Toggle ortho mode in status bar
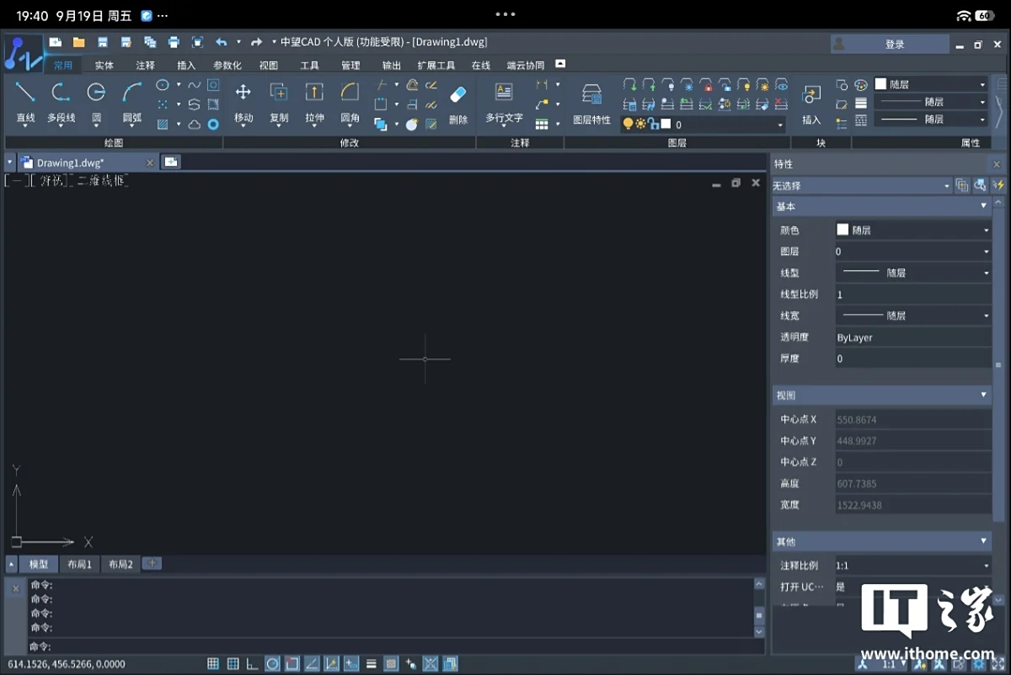Viewport: 1011px width, 675px height. click(x=253, y=664)
